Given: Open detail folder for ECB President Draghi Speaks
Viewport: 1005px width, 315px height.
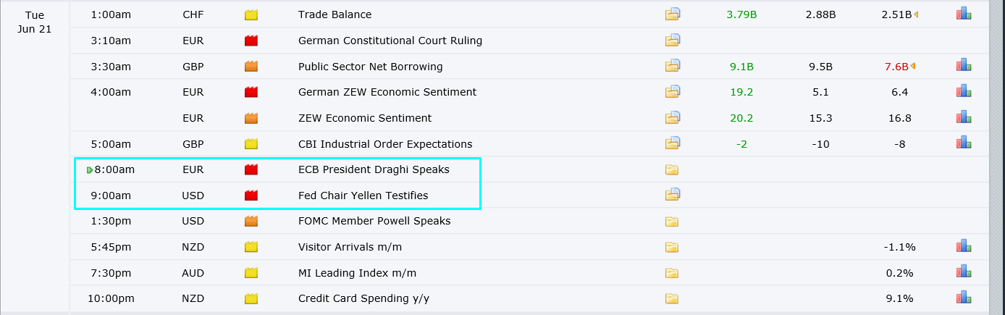Looking at the screenshot, I should pos(673,170).
